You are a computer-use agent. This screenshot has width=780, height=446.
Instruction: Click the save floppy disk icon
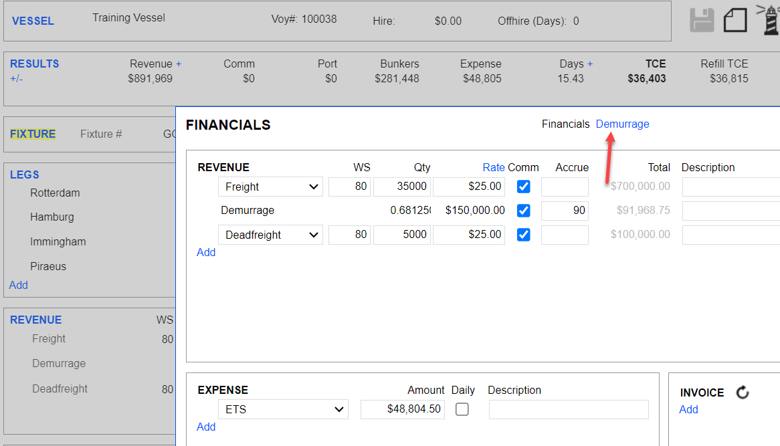click(702, 20)
